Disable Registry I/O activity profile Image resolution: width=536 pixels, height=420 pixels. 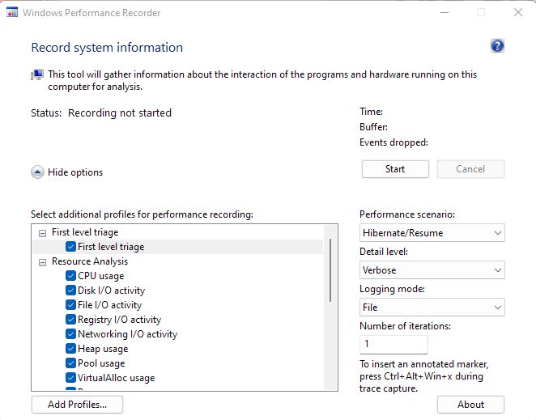pos(70,320)
